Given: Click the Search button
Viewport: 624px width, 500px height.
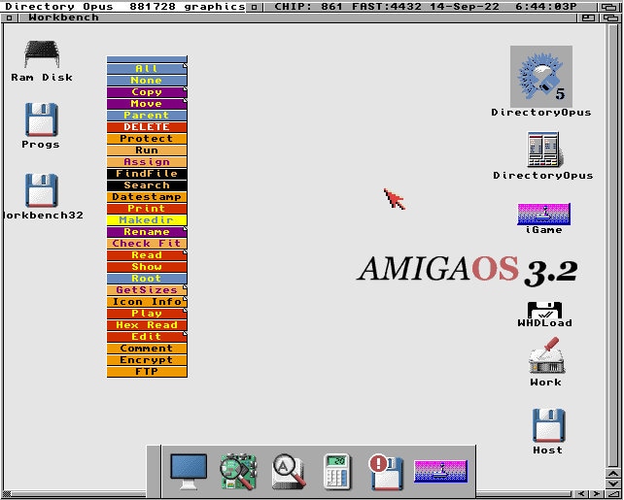Looking at the screenshot, I should tap(147, 185).
